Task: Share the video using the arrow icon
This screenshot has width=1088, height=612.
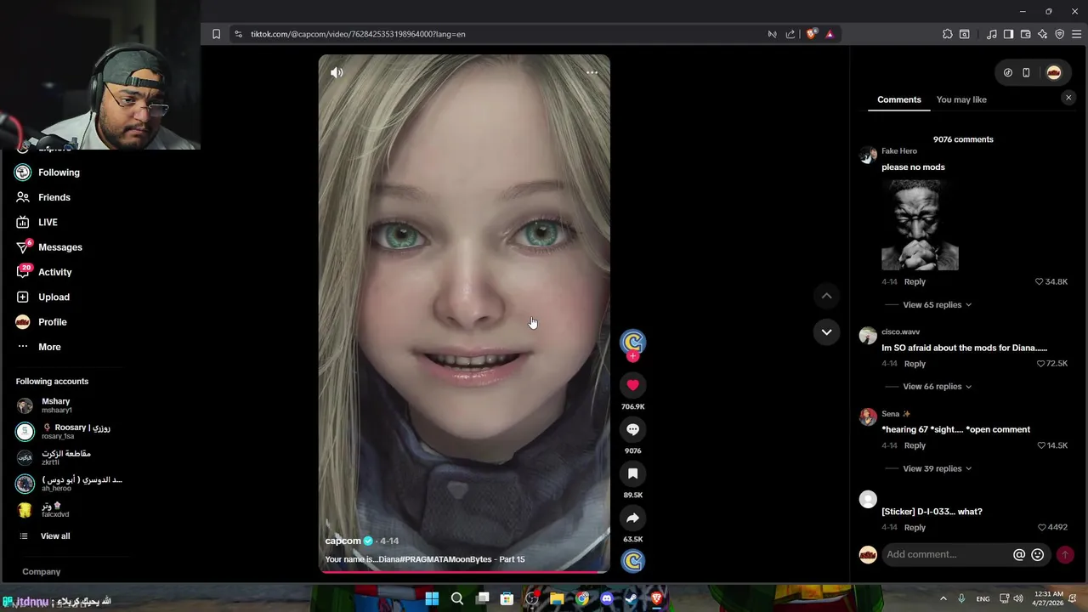Action: (x=632, y=518)
